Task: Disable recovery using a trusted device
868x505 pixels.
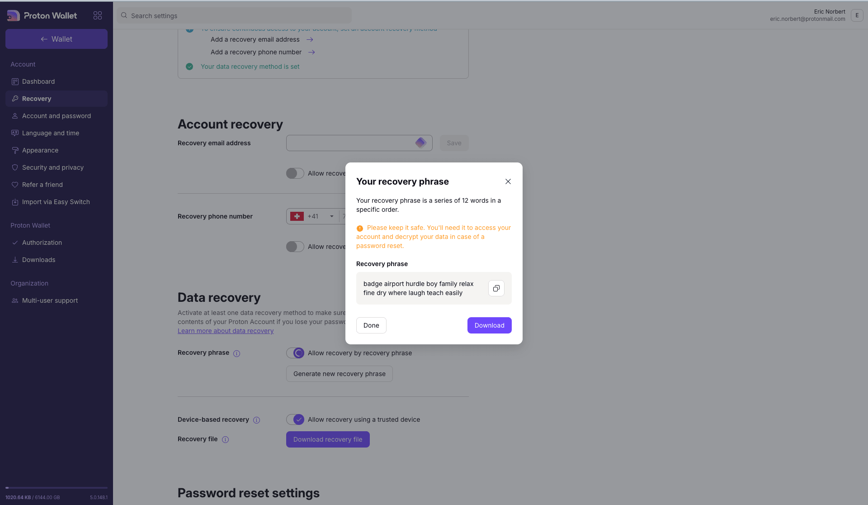Action: coord(295,419)
